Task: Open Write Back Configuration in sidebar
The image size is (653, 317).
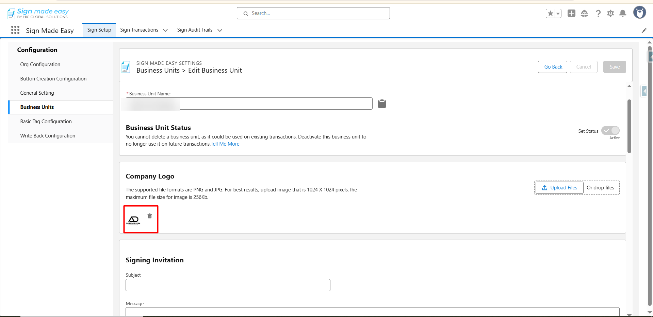Action: coord(48,136)
